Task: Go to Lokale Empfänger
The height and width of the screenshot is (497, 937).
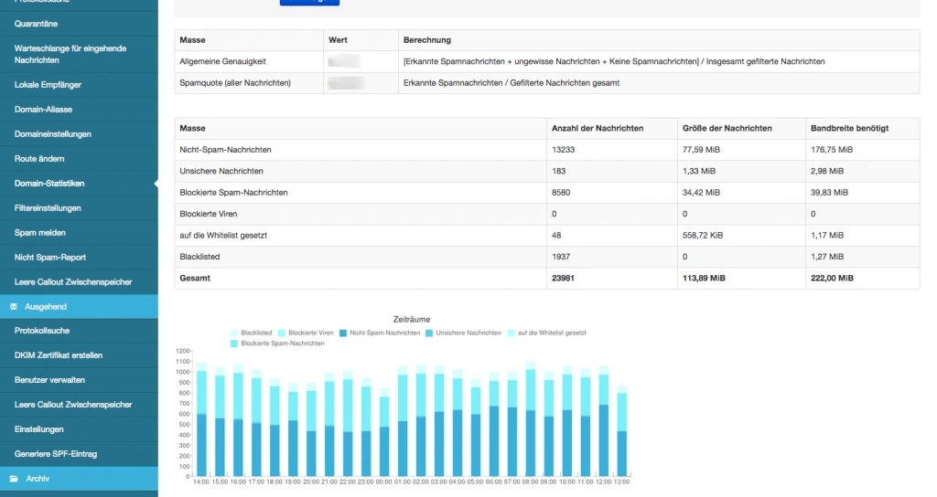Action: (x=48, y=85)
